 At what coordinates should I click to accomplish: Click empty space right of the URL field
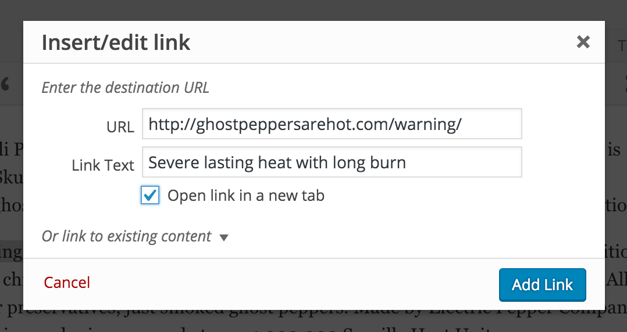[562, 124]
